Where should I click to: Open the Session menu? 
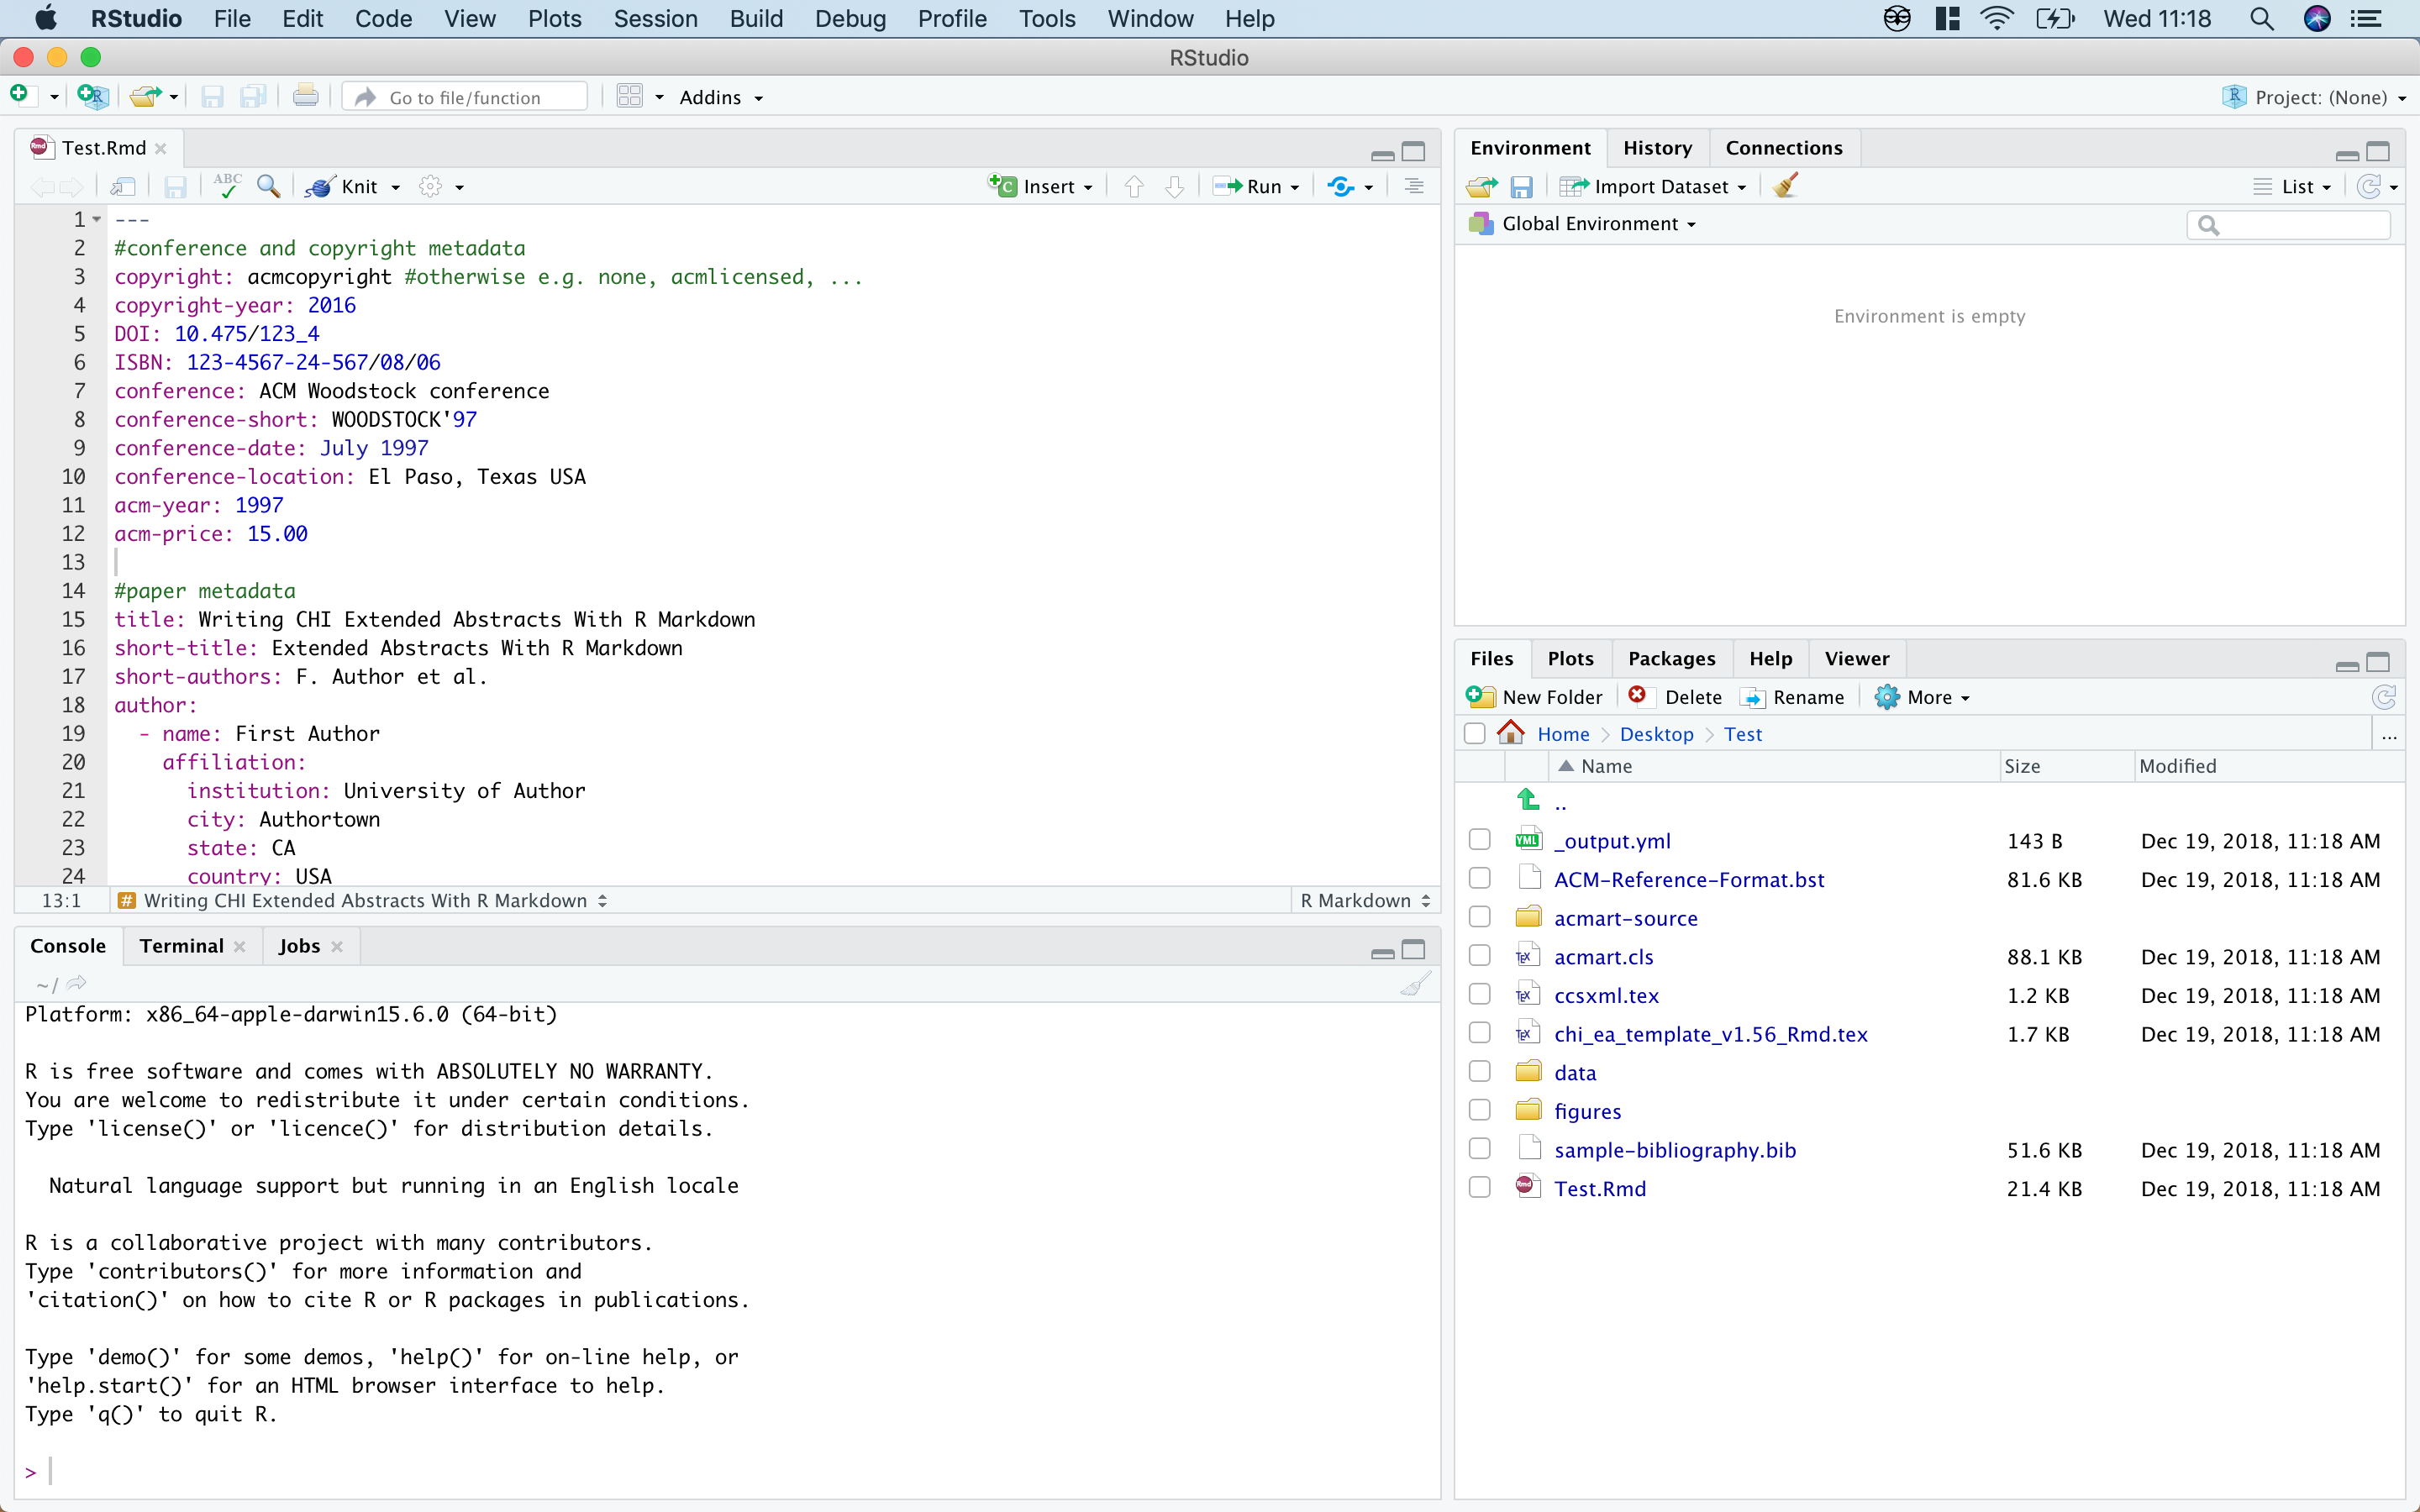[655, 19]
